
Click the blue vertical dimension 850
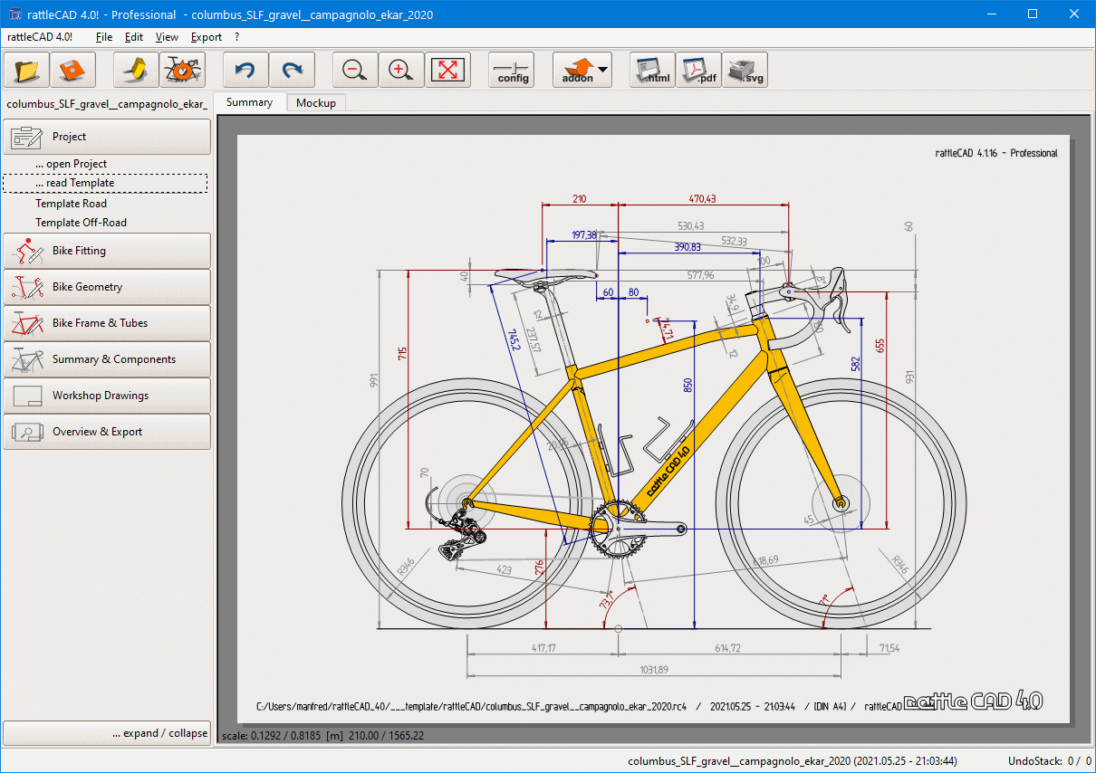click(x=687, y=386)
